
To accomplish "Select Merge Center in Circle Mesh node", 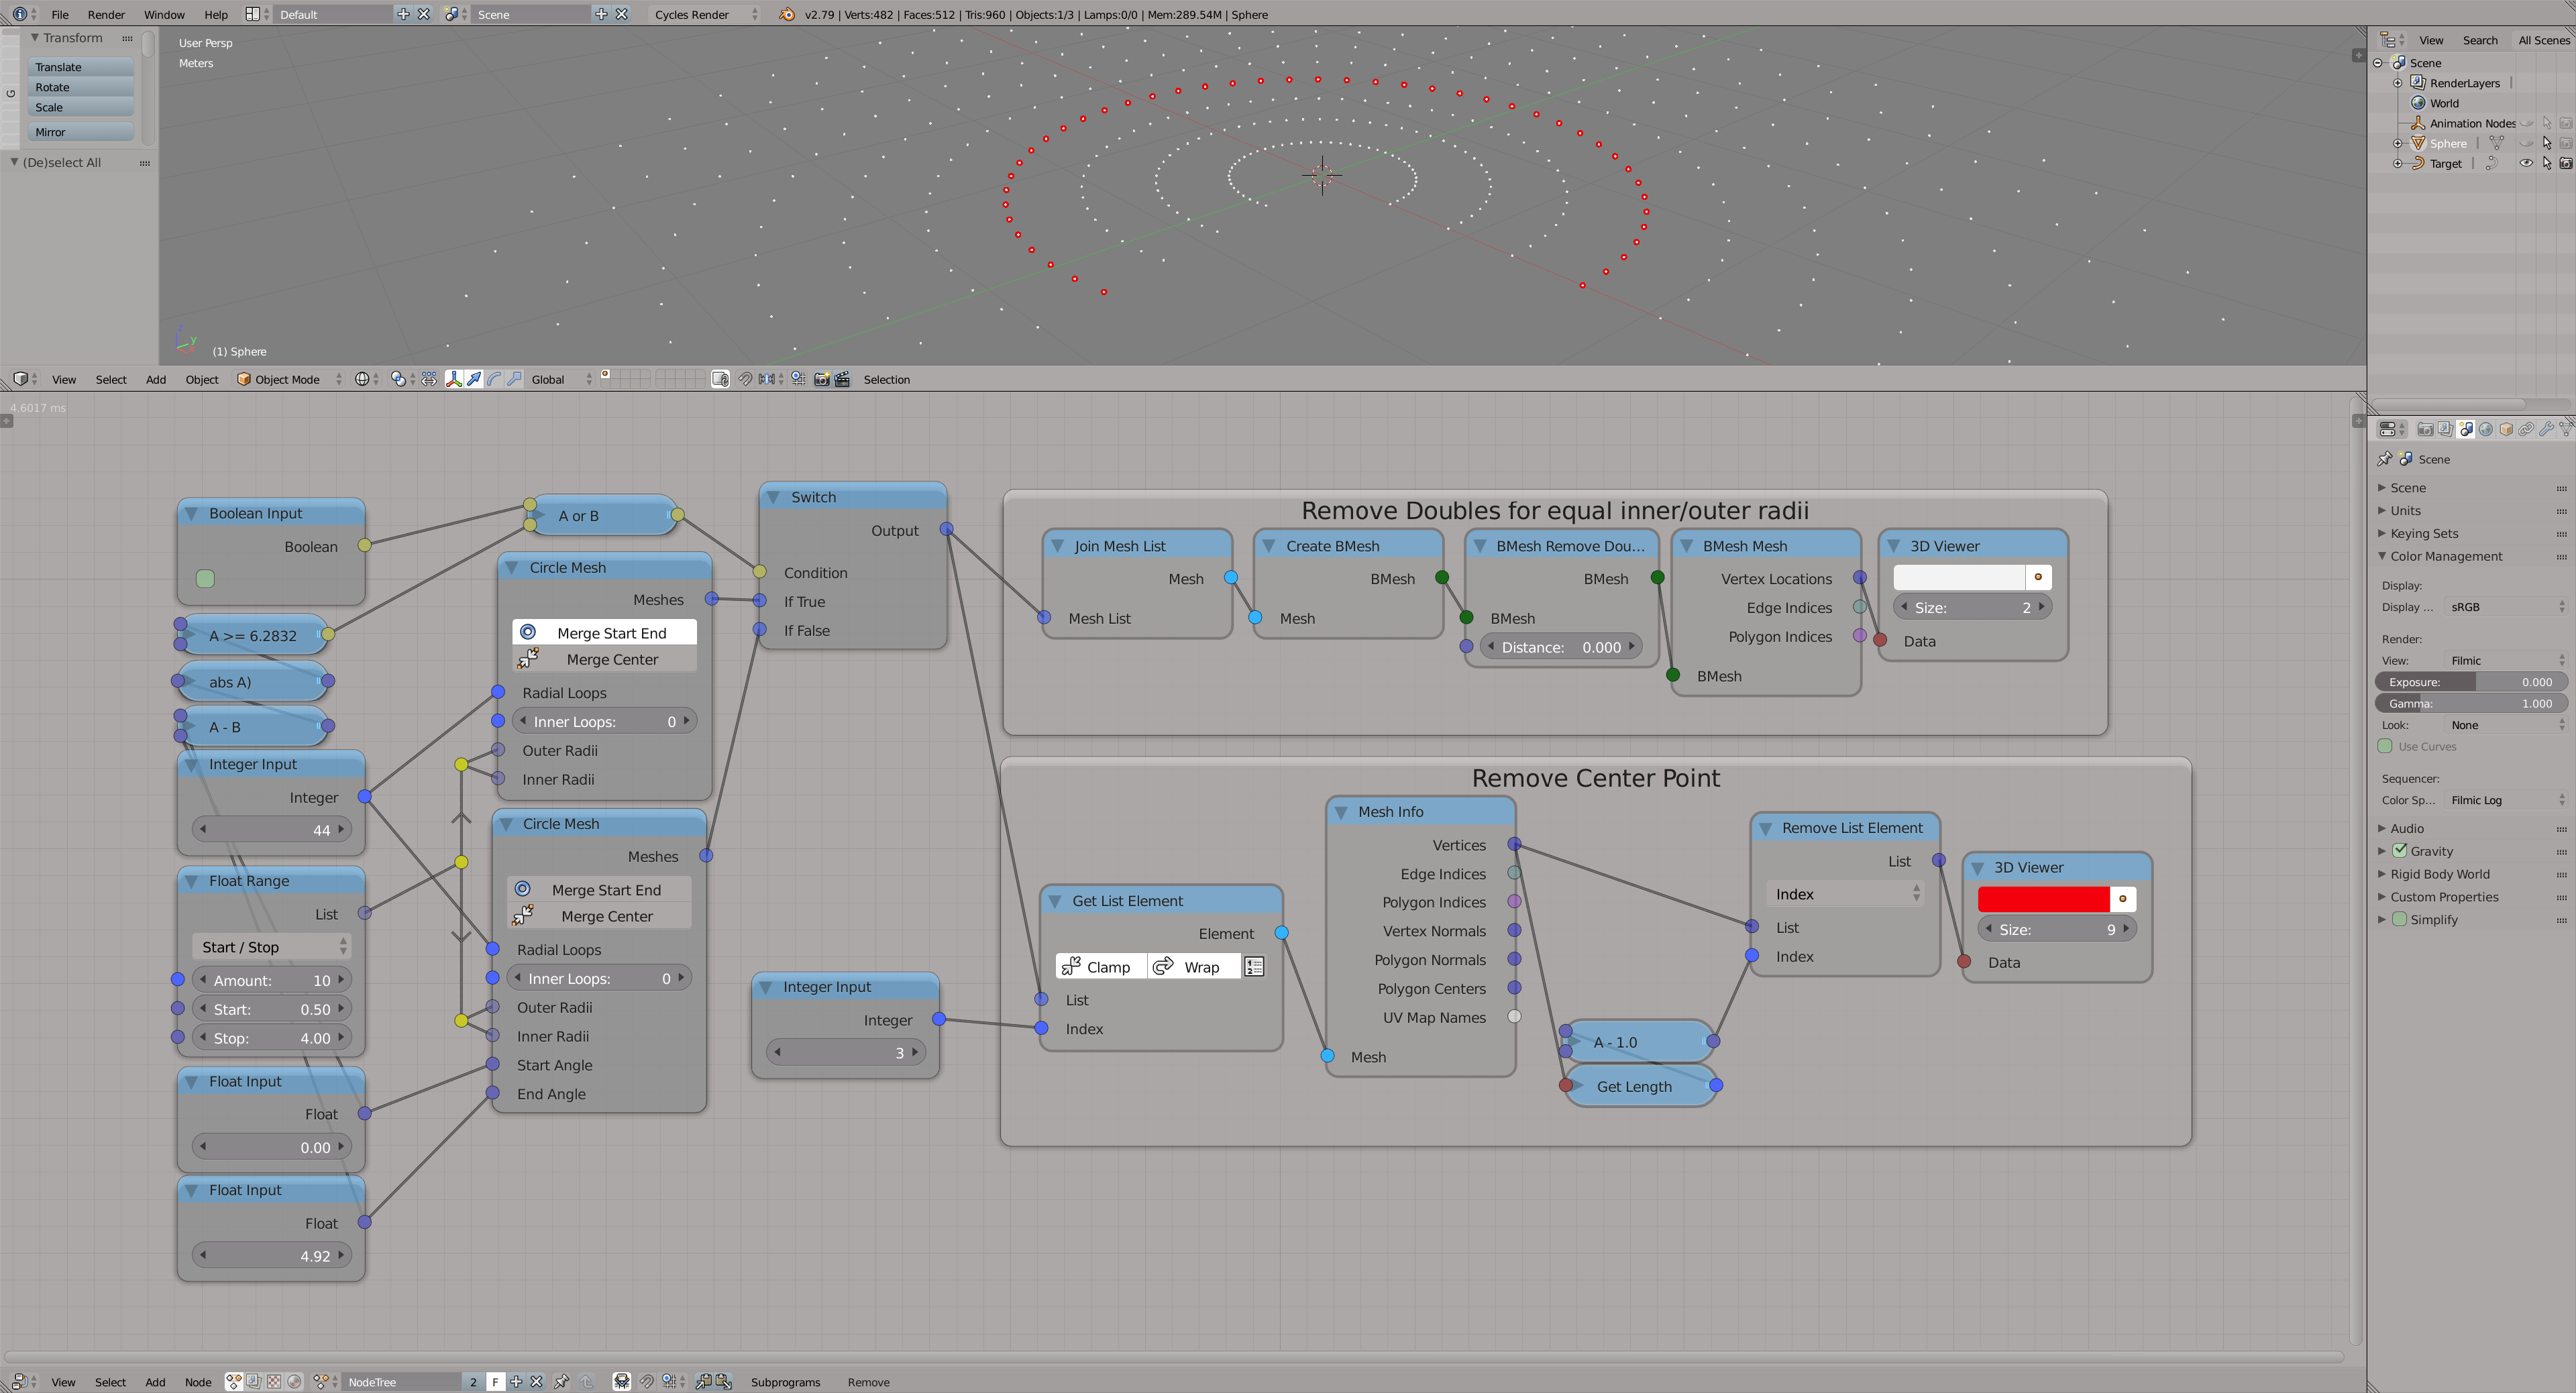I will point(611,659).
